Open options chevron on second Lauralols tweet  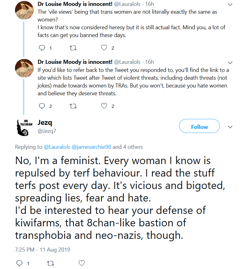pos(230,63)
